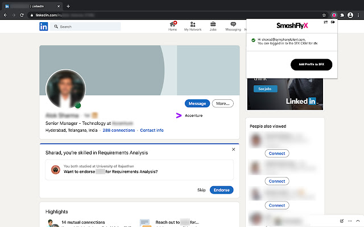Viewport: 364px width, 227px height.
Task: Click Skip on the endorsement card
Action: point(201,190)
